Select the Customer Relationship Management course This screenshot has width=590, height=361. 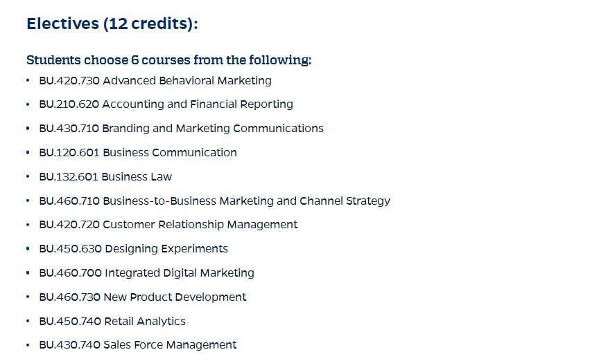click(200, 225)
